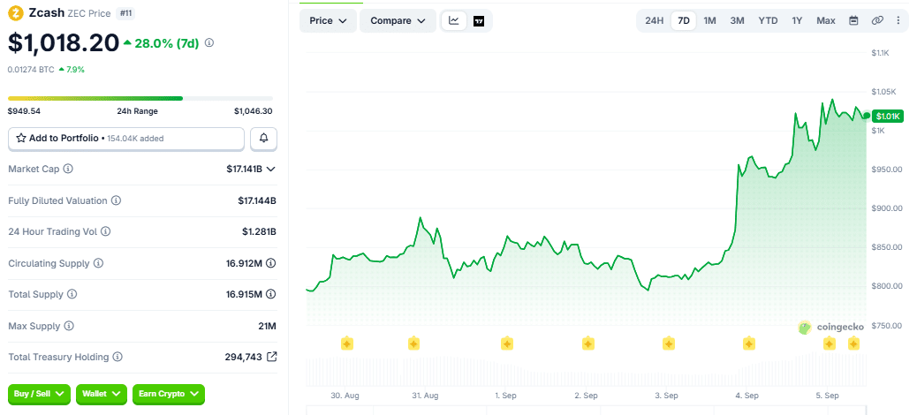The width and height of the screenshot is (917, 415).
Task: Expand Market Cap chevron next to $17.141B
Action: click(x=270, y=169)
